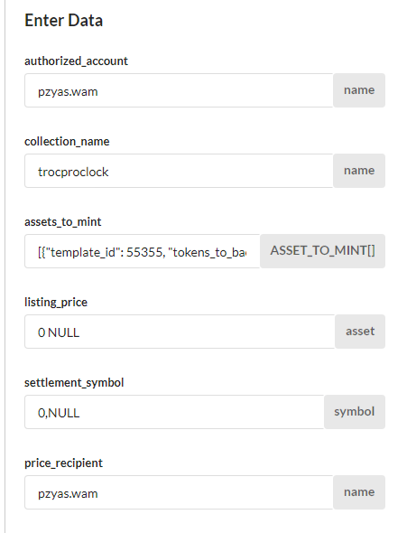
Task: Click the assets_to_mint field label
Action: coord(63,222)
